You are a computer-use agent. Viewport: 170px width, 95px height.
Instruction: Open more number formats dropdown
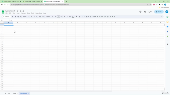[43, 17]
